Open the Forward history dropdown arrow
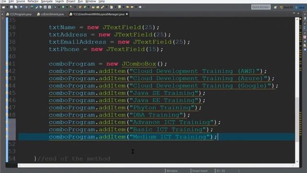 [136, 7]
